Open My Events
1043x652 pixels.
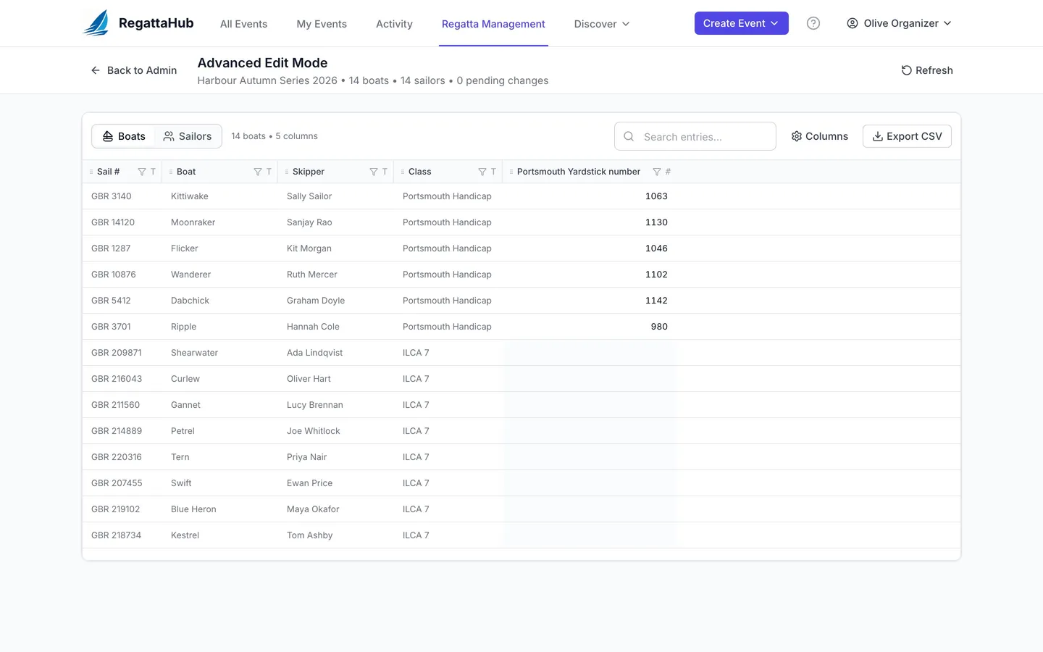click(x=322, y=24)
